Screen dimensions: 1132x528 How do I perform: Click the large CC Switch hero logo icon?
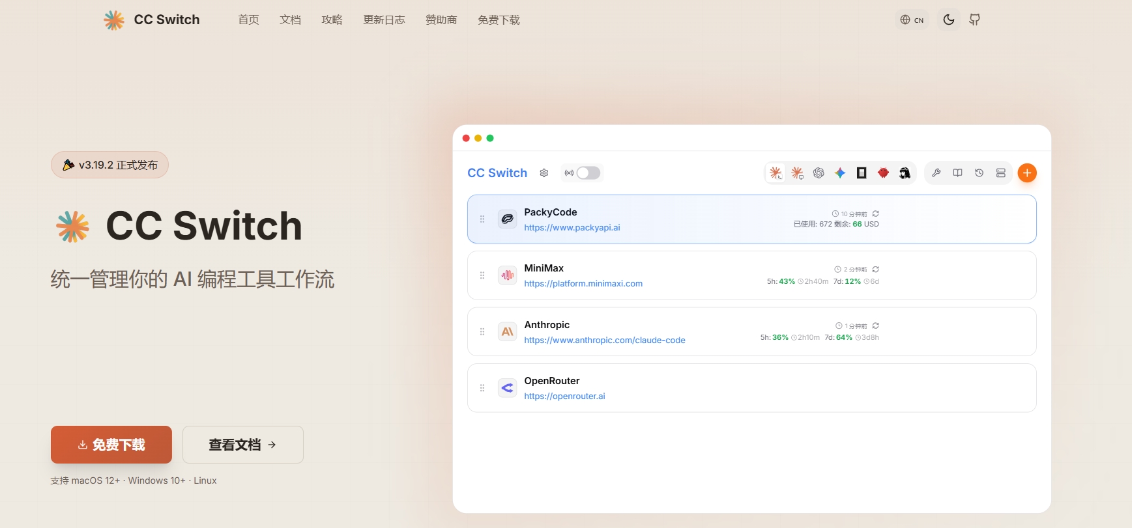(73, 227)
